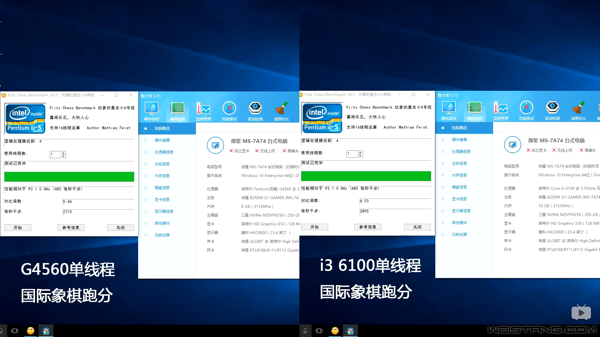Increase thread count in the Fritz window scoring 2895
The width and height of the screenshot is (600, 337).
[360, 152]
